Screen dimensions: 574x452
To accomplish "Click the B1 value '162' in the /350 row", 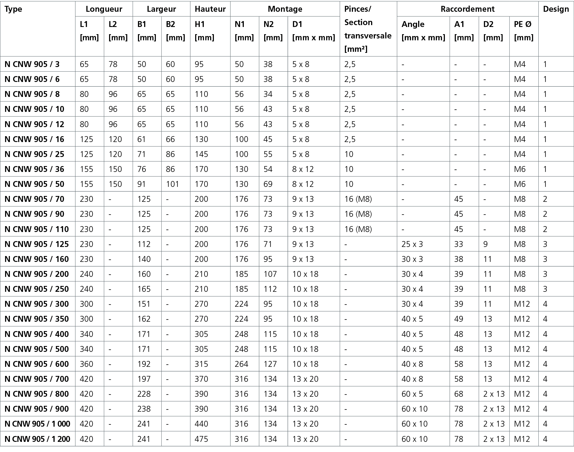I will click(144, 319).
